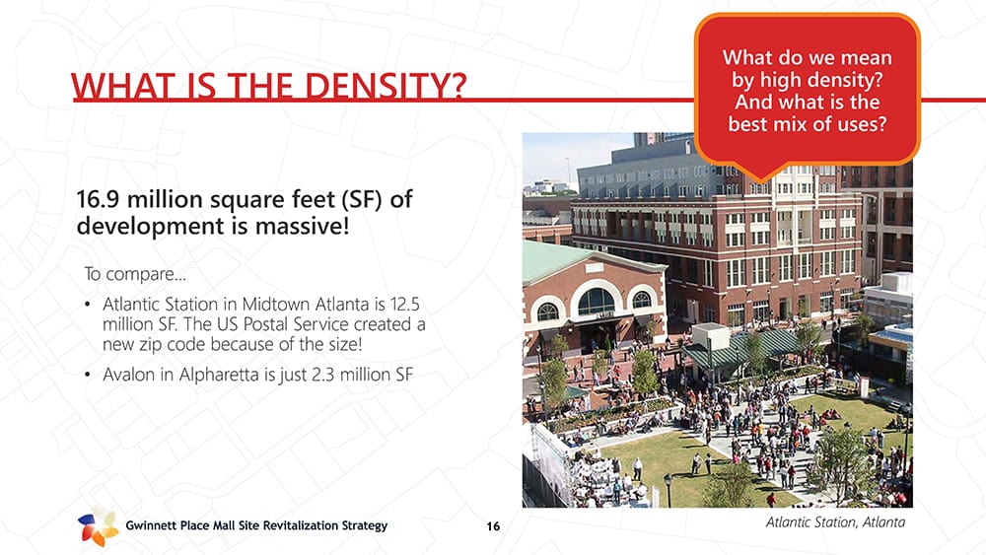Click the Gwinnett Place Mall Site Revitalization footer text
Screen dimensions: 986x555
(x=256, y=526)
